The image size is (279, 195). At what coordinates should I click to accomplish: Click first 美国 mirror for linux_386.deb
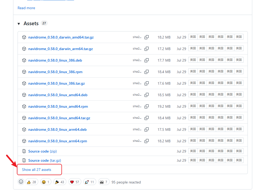(x=193, y=60)
